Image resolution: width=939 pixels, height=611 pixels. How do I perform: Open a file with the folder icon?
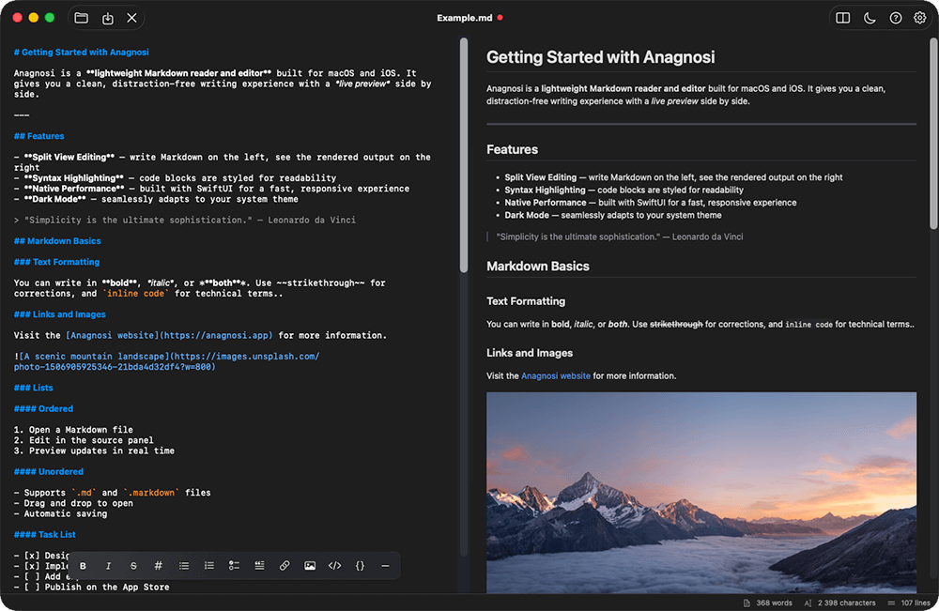coord(82,17)
